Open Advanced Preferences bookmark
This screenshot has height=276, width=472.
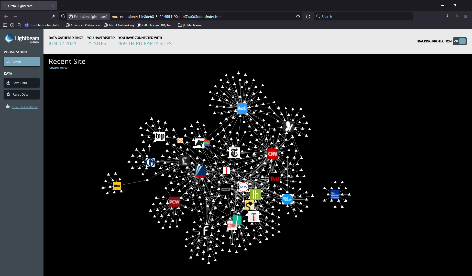83,25
